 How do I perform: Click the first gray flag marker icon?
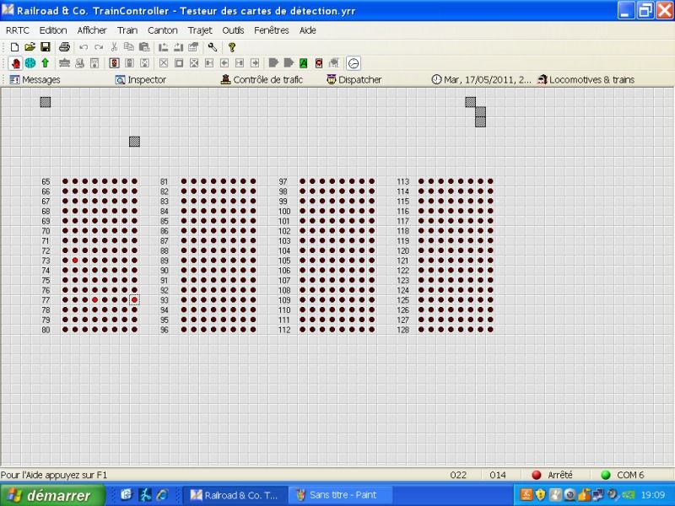(x=273, y=63)
